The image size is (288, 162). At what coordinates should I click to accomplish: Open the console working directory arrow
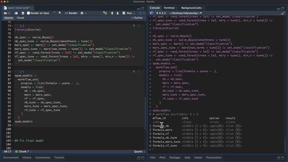(x=201, y=13)
